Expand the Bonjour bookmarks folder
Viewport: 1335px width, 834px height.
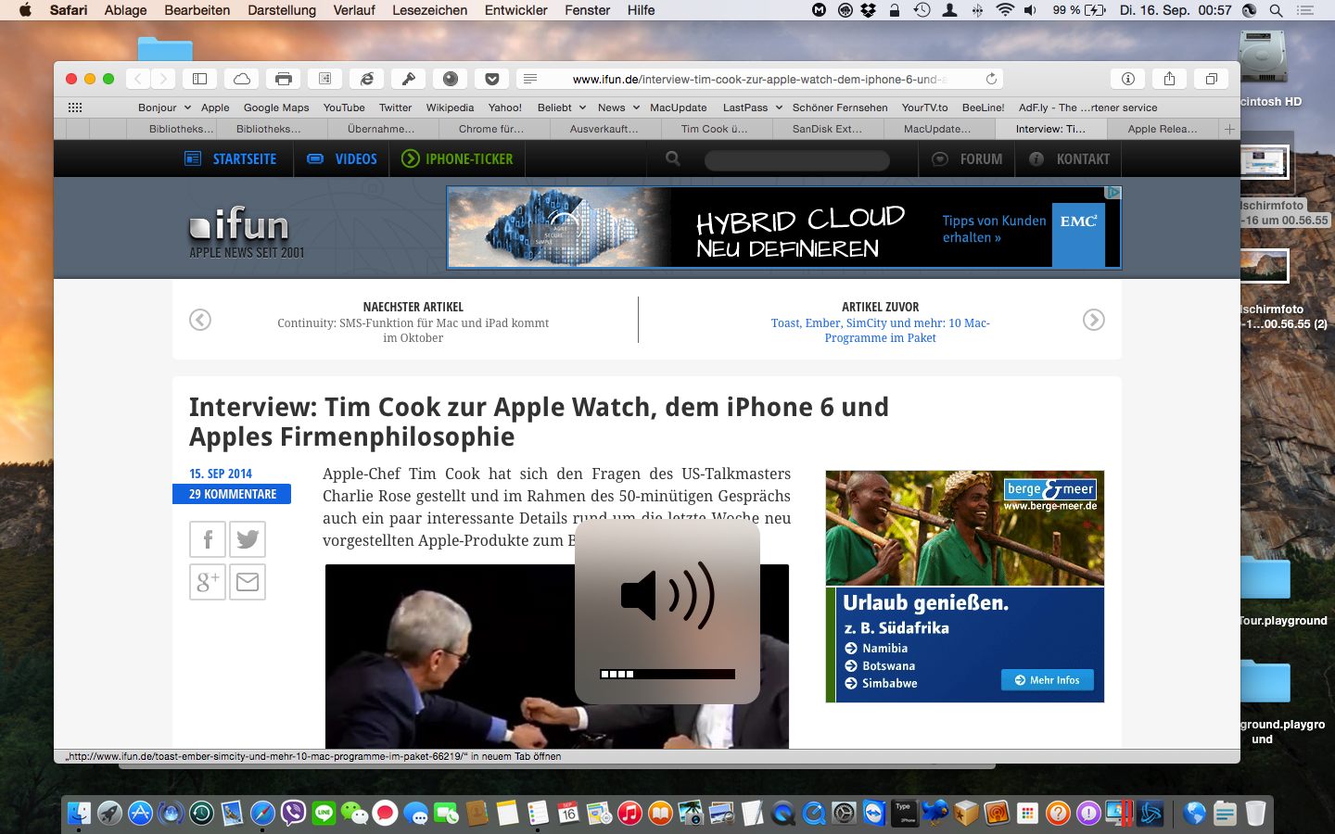[x=164, y=107]
